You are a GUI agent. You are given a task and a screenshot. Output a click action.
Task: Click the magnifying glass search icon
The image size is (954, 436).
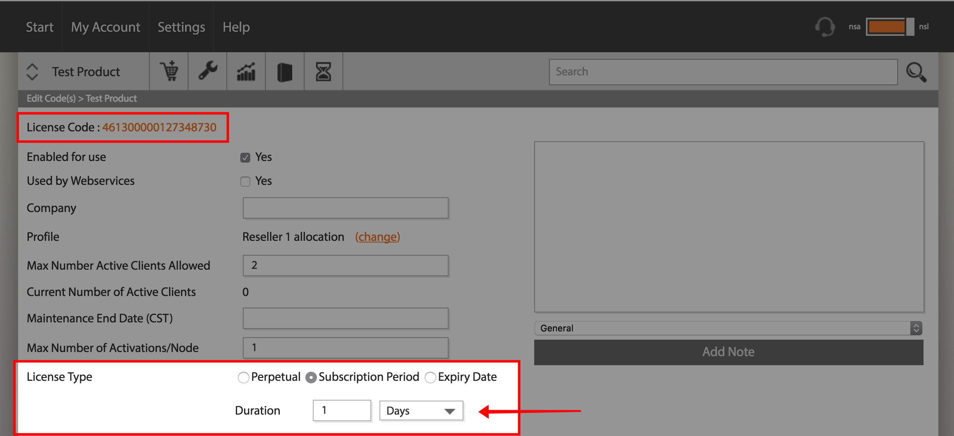click(x=916, y=72)
